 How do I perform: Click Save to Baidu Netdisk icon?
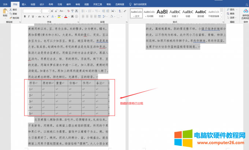[x=245, y=12]
